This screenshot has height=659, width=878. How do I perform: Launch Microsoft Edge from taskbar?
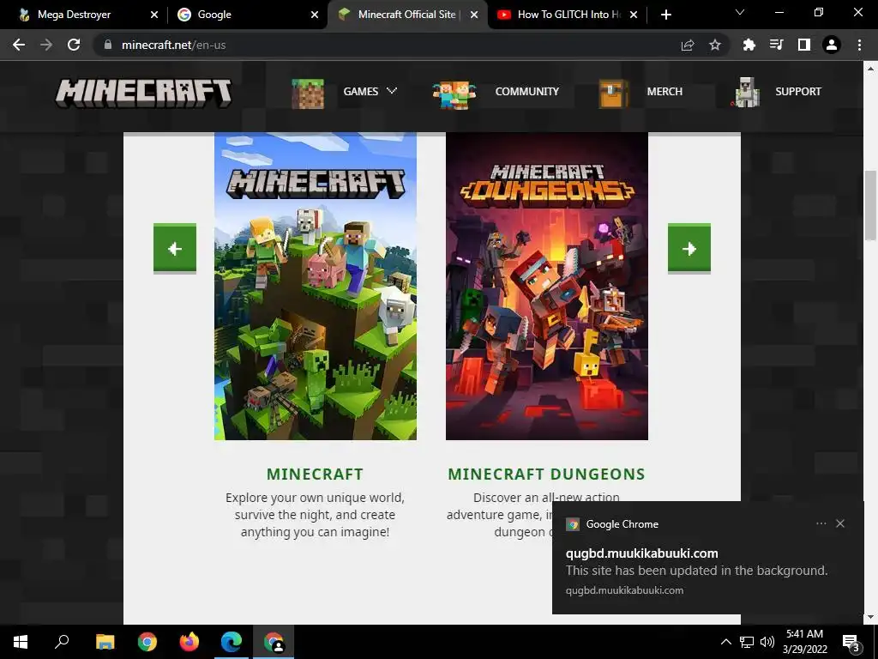pyautogui.click(x=232, y=642)
